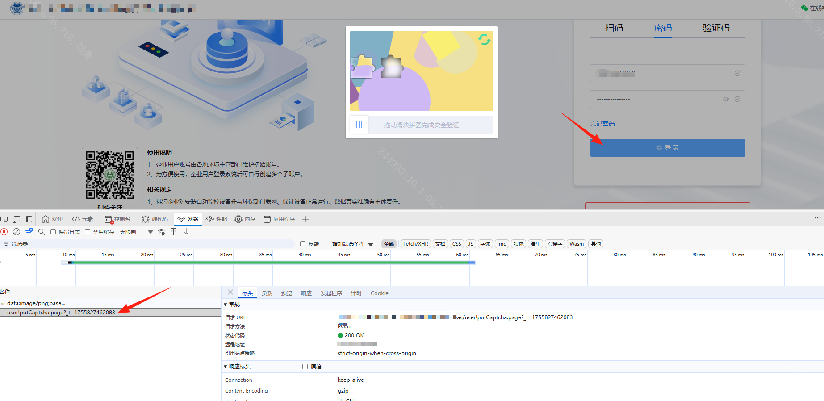Switch to the 计时 timing tab
The image size is (824, 401).
[356, 293]
